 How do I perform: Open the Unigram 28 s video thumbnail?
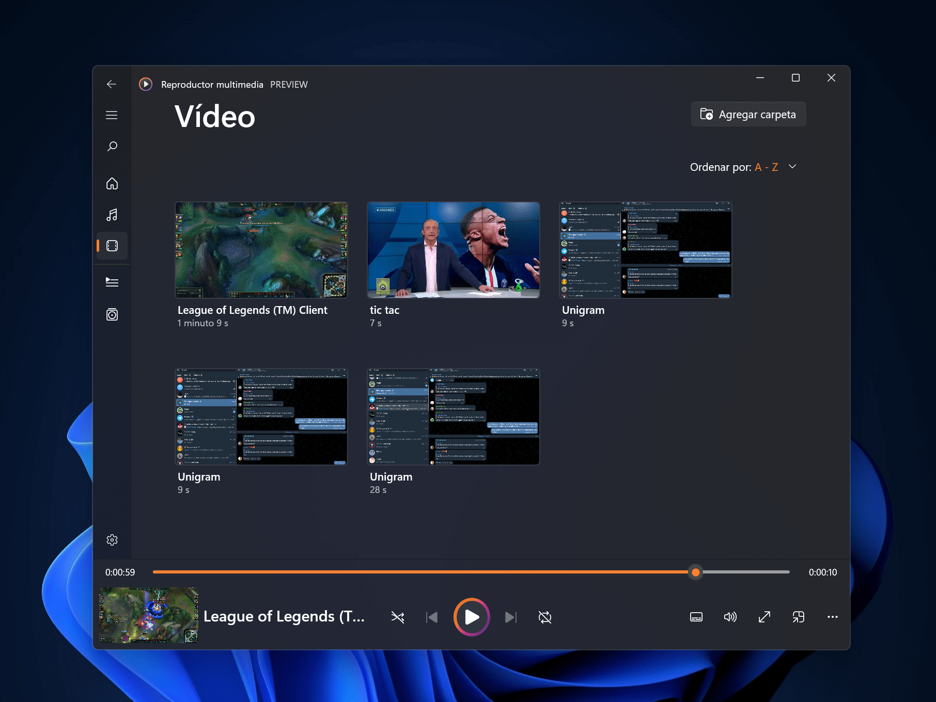tap(454, 417)
